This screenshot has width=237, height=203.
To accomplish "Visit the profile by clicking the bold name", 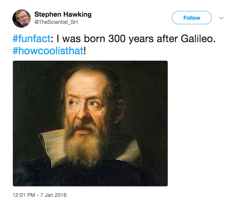I will pyautogui.click(x=63, y=14).
